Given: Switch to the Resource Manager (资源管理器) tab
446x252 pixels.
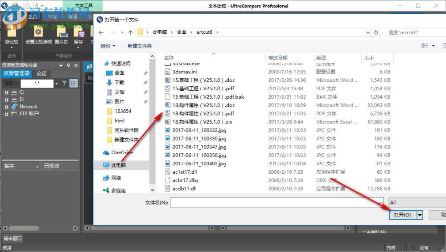Looking at the screenshot, I should pos(17,73).
